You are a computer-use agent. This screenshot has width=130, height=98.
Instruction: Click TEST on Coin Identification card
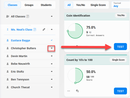(120, 47)
